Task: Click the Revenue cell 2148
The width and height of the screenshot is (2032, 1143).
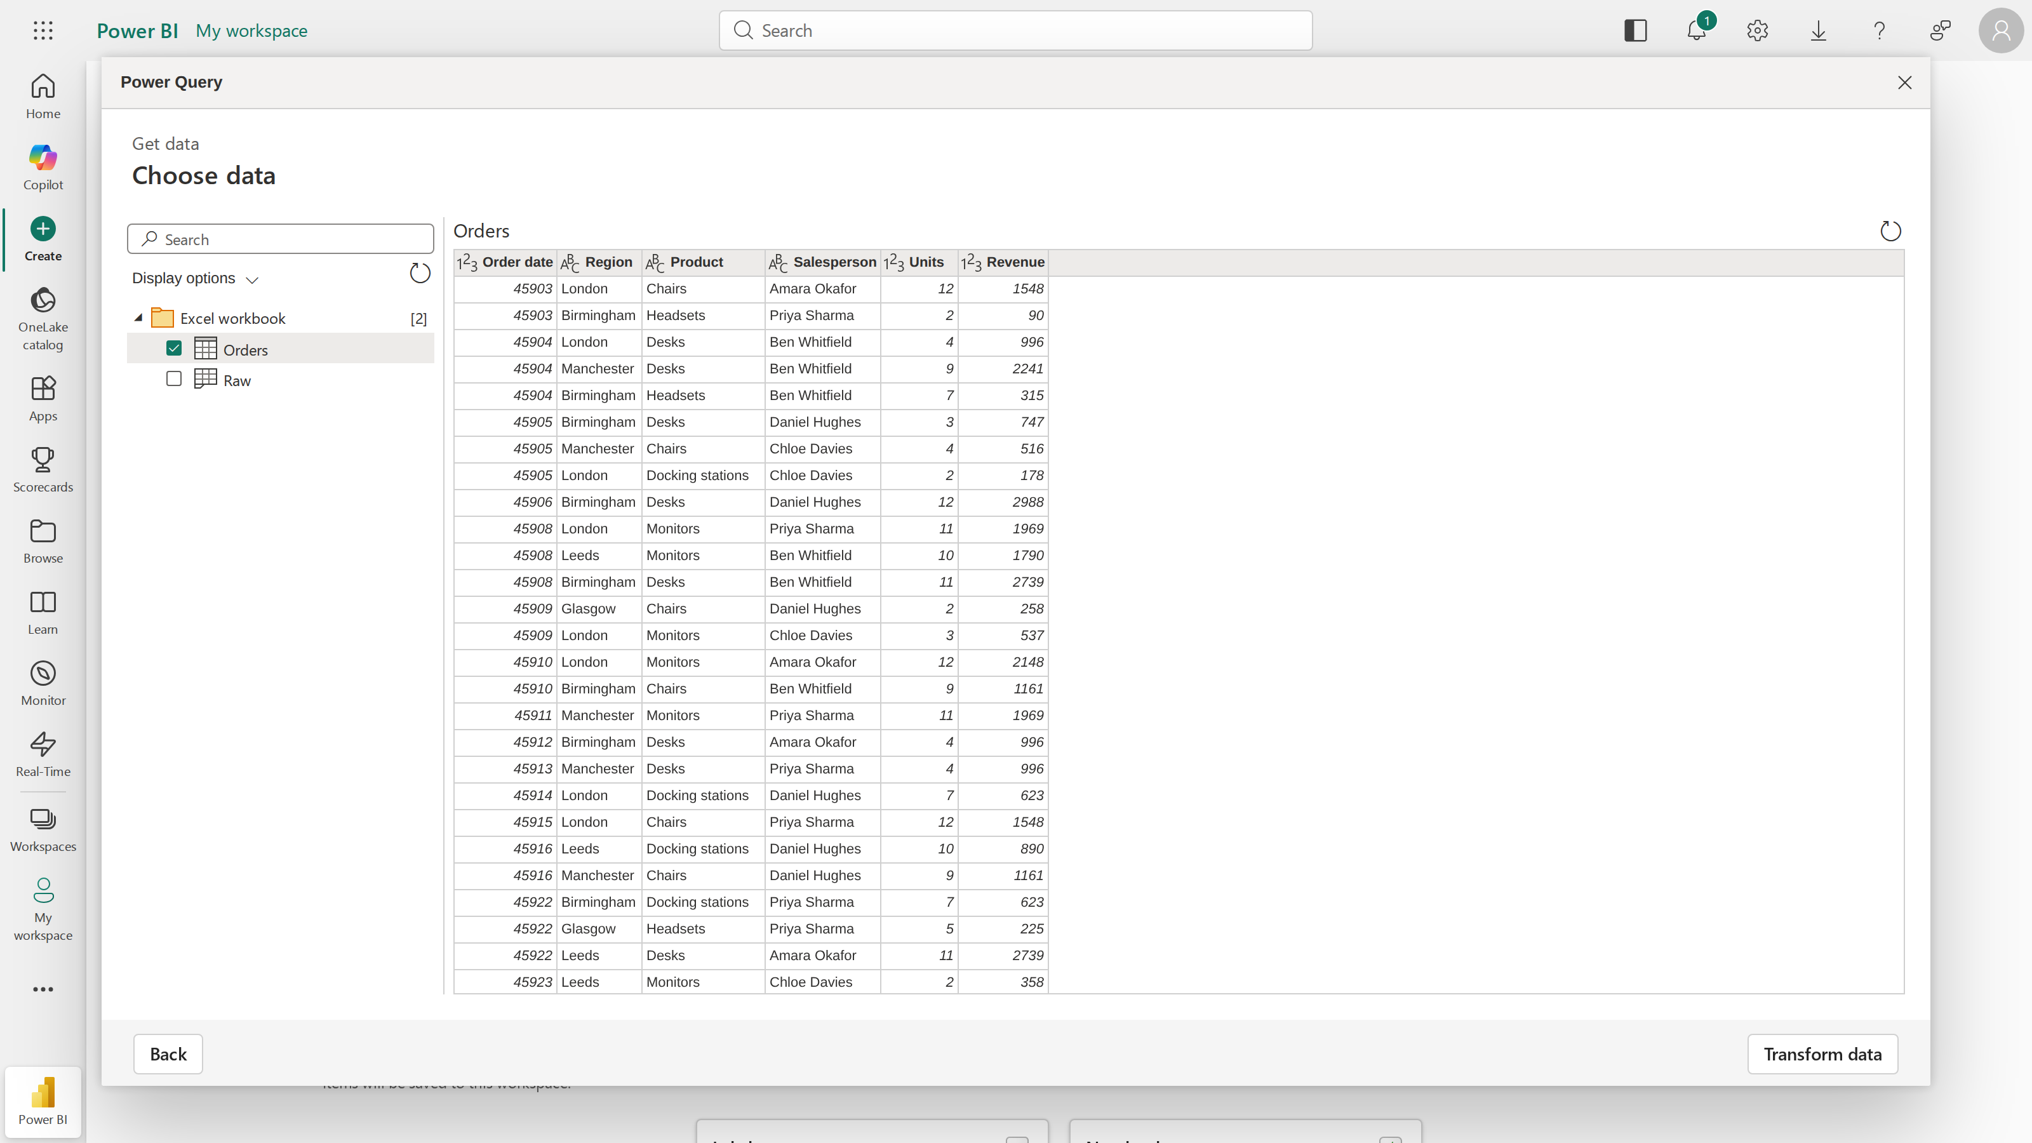Action: pos(1003,662)
